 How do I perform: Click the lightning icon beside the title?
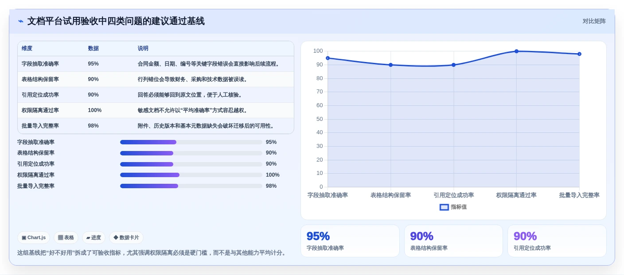[21, 21]
